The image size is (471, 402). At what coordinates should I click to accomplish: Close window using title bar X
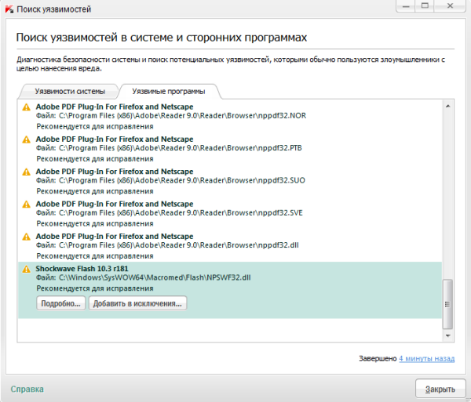point(450,5)
